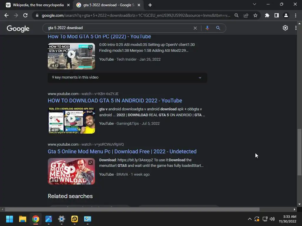Go back using the browser back arrow

pos(6,15)
